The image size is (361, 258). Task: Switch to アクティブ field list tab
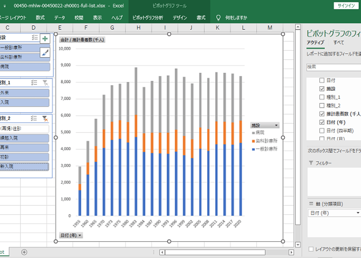[x=315, y=42]
